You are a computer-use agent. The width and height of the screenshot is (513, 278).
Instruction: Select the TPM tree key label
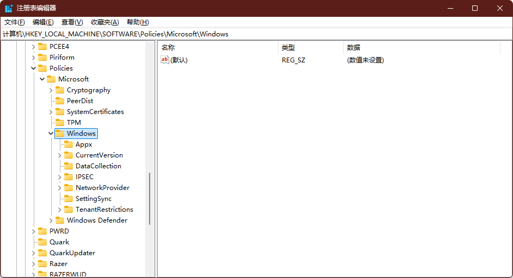click(74, 123)
